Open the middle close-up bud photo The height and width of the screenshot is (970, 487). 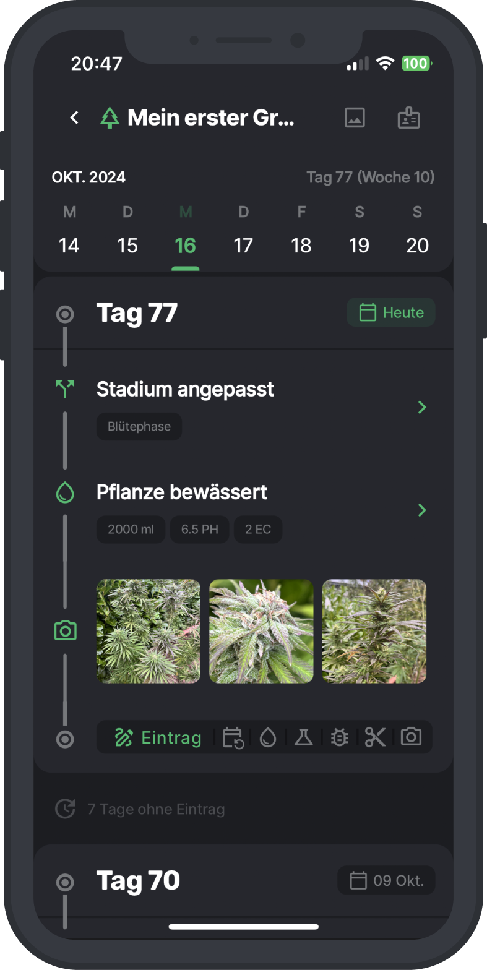[x=261, y=631]
